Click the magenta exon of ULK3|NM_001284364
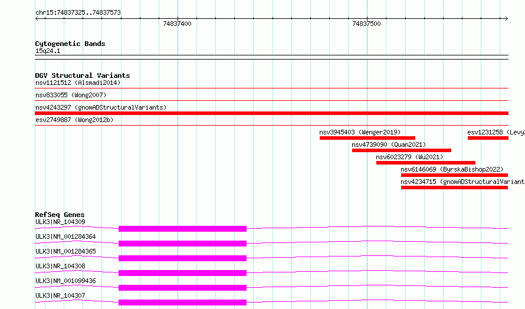 [x=182, y=244]
